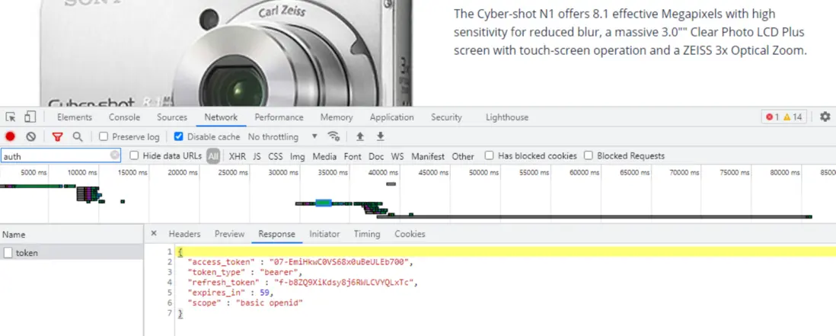Open network conditions wifi icon
The image size is (836, 336).
coord(333,136)
